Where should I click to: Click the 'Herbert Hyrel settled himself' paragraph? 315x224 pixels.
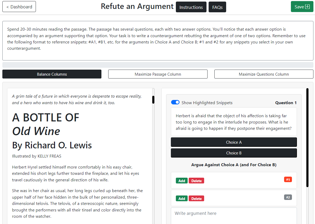[75, 173]
